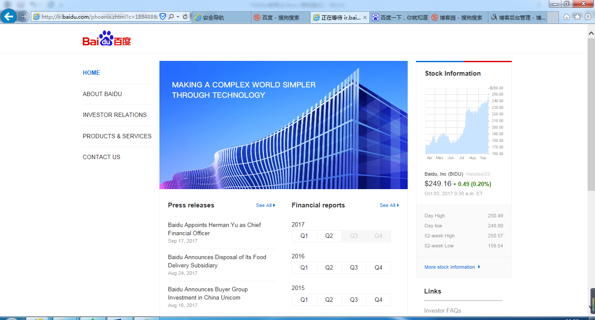The width and height of the screenshot is (595, 320).
Task: Open the browser Home icon
Action: [x=567, y=17]
